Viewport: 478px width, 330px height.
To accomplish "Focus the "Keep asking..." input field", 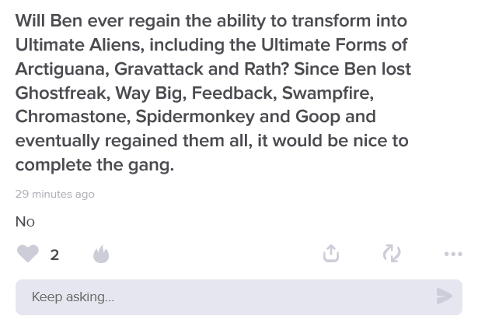I will [x=225, y=297].
